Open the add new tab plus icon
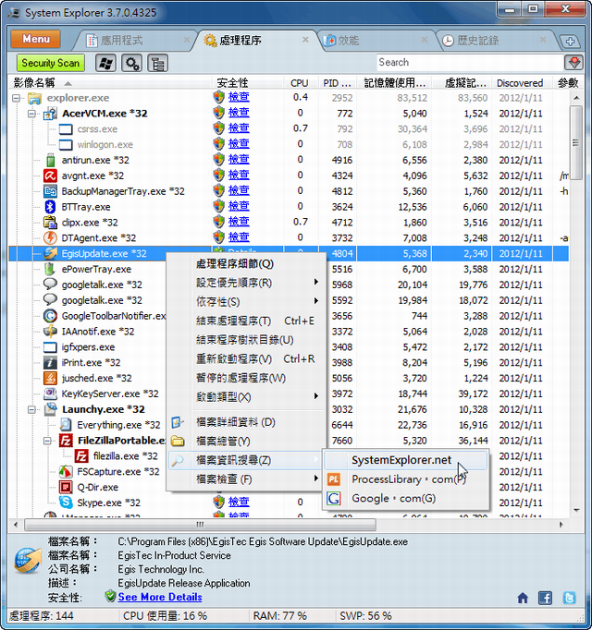 click(571, 42)
